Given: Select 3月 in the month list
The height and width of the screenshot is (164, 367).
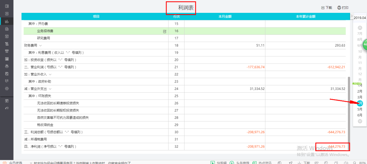Looking at the screenshot, I should [360, 97].
